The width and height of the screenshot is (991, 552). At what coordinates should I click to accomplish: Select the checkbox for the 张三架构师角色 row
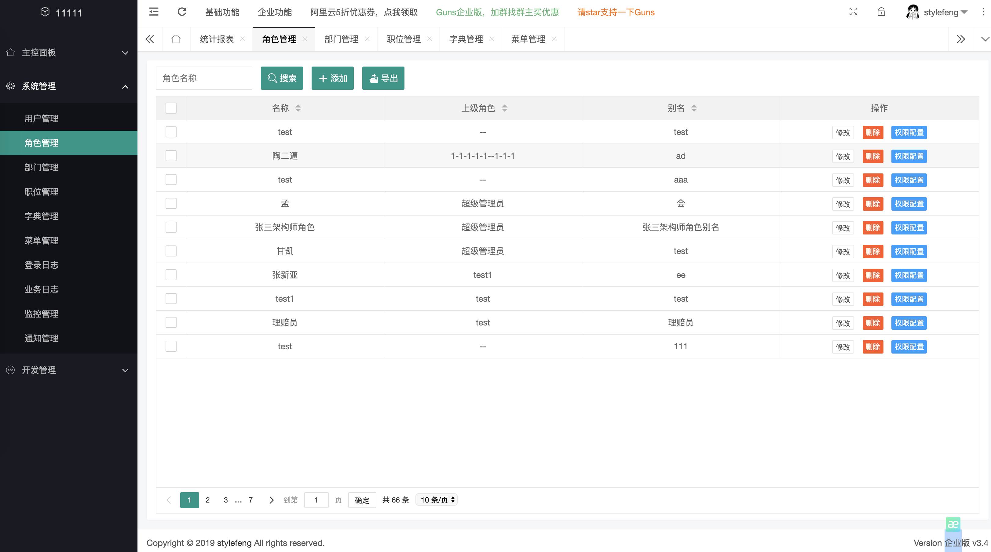point(171,227)
